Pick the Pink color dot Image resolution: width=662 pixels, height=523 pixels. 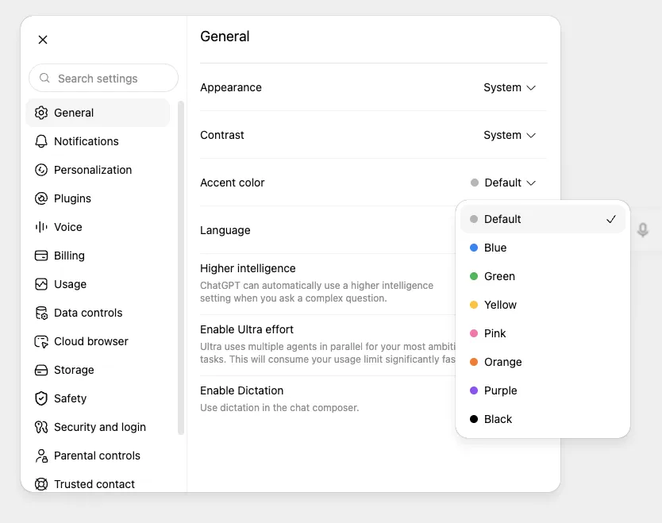pyautogui.click(x=474, y=333)
